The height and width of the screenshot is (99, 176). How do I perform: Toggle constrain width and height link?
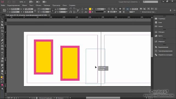pos(35,10)
